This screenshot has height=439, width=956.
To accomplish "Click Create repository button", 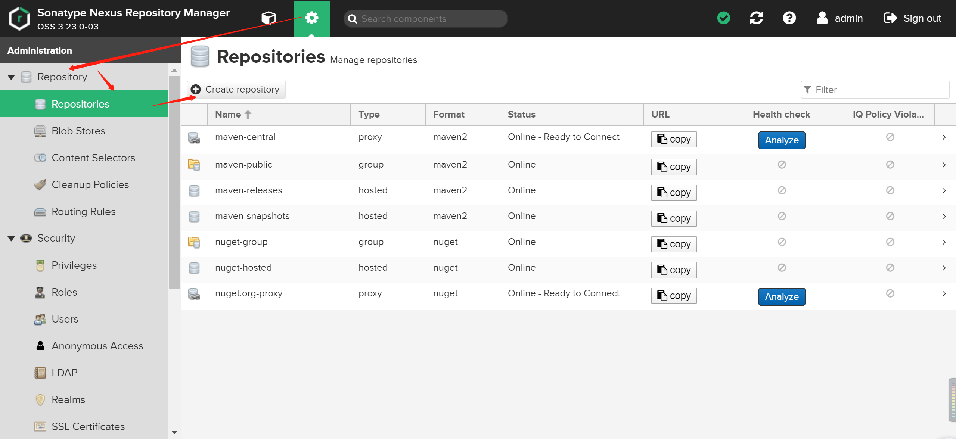I will coord(236,90).
